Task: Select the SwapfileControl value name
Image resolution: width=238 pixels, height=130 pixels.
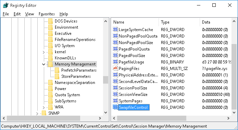Action: click(134, 107)
